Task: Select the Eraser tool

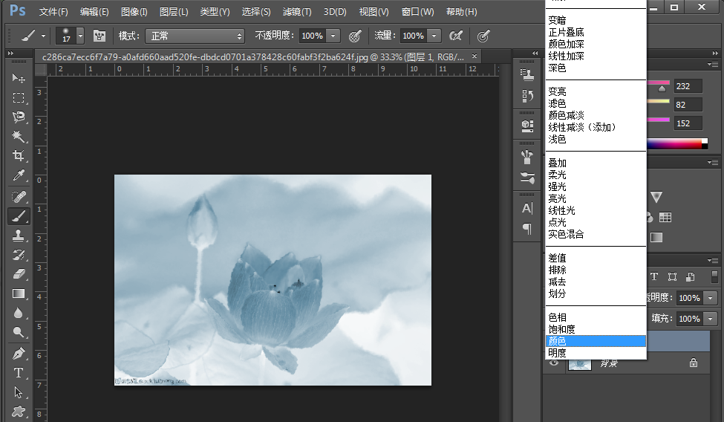Action: pyautogui.click(x=19, y=274)
